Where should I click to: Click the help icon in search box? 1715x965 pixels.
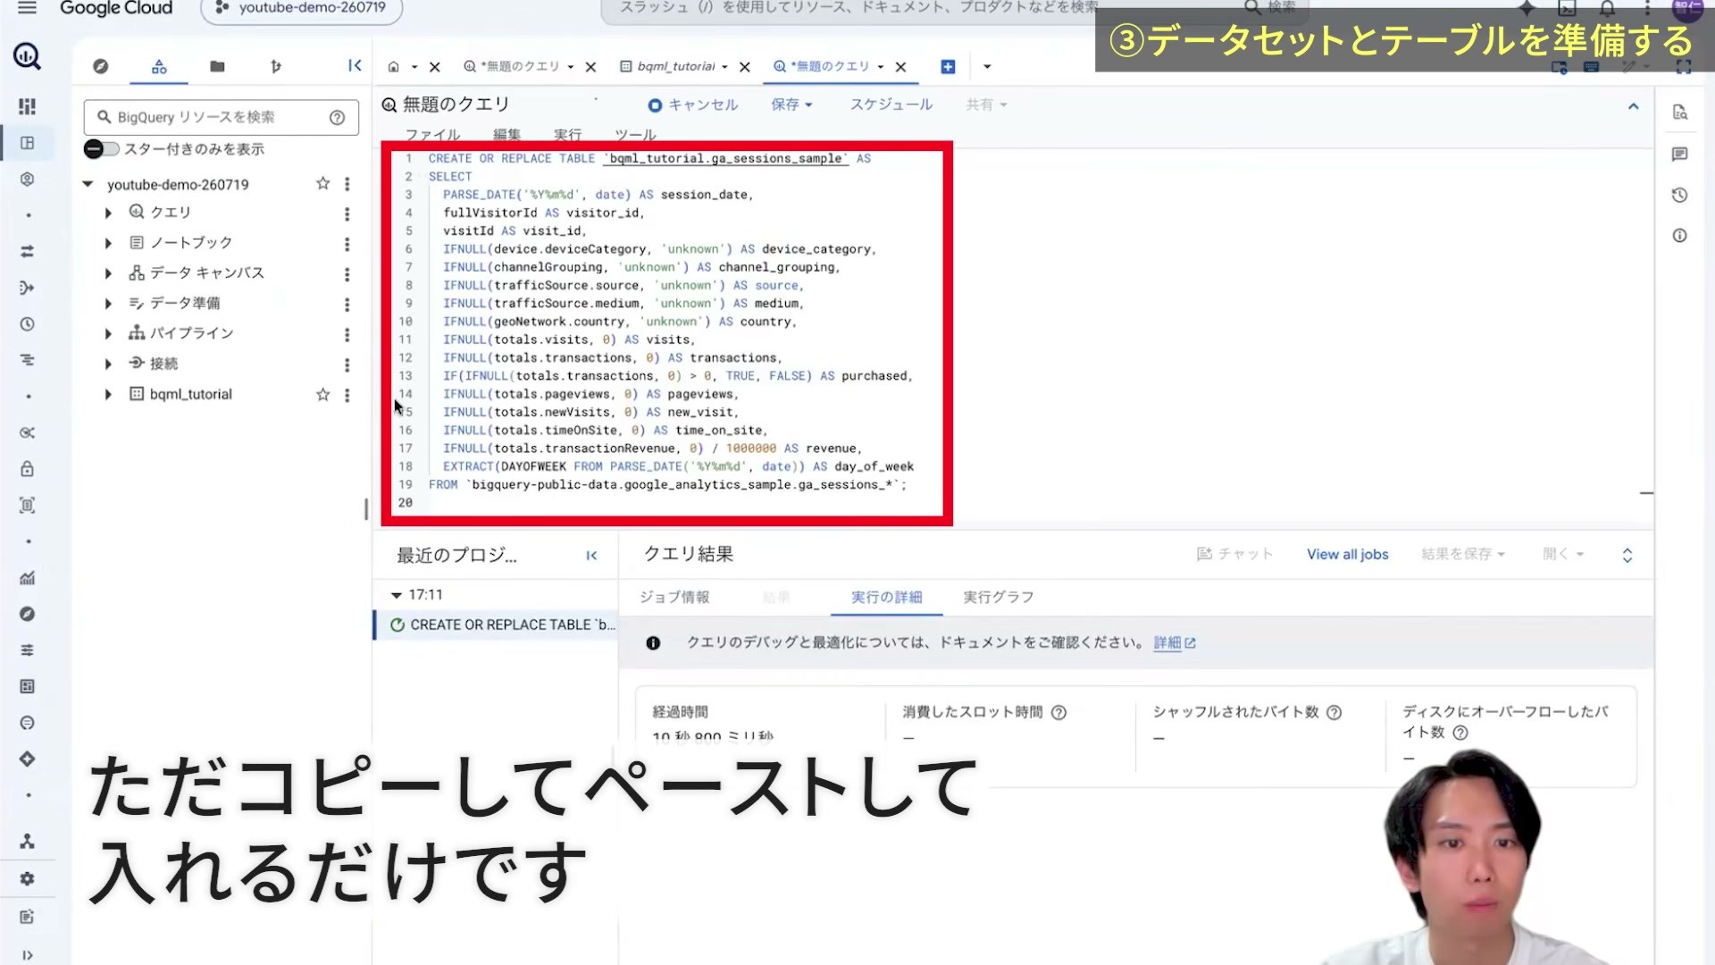(337, 117)
